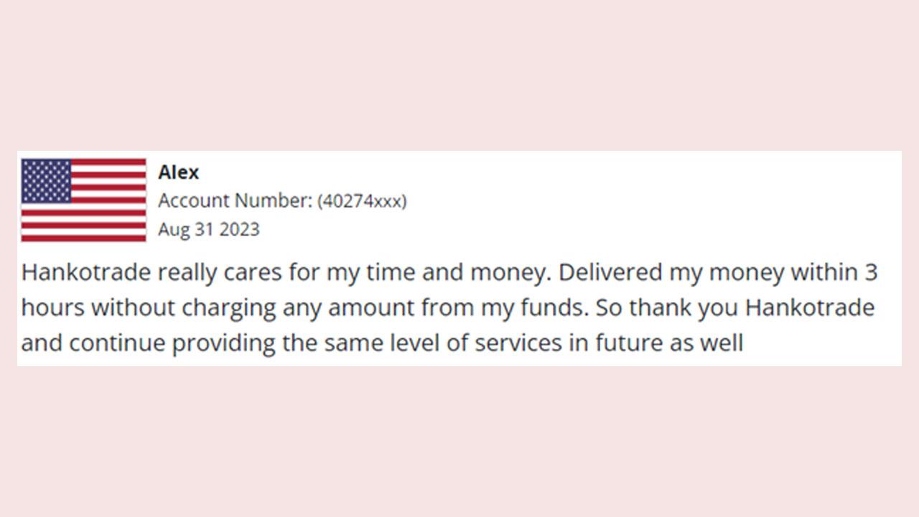Select the masked number 40274xxx
919x517 pixels.
(x=363, y=201)
